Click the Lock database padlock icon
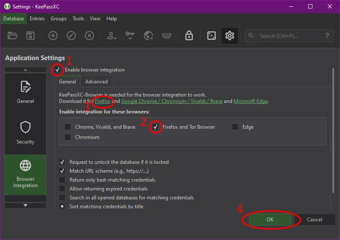 pyautogui.click(x=189, y=36)
